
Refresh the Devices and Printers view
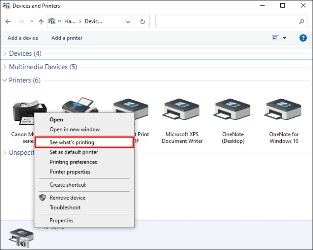click(x=142, y=21)
